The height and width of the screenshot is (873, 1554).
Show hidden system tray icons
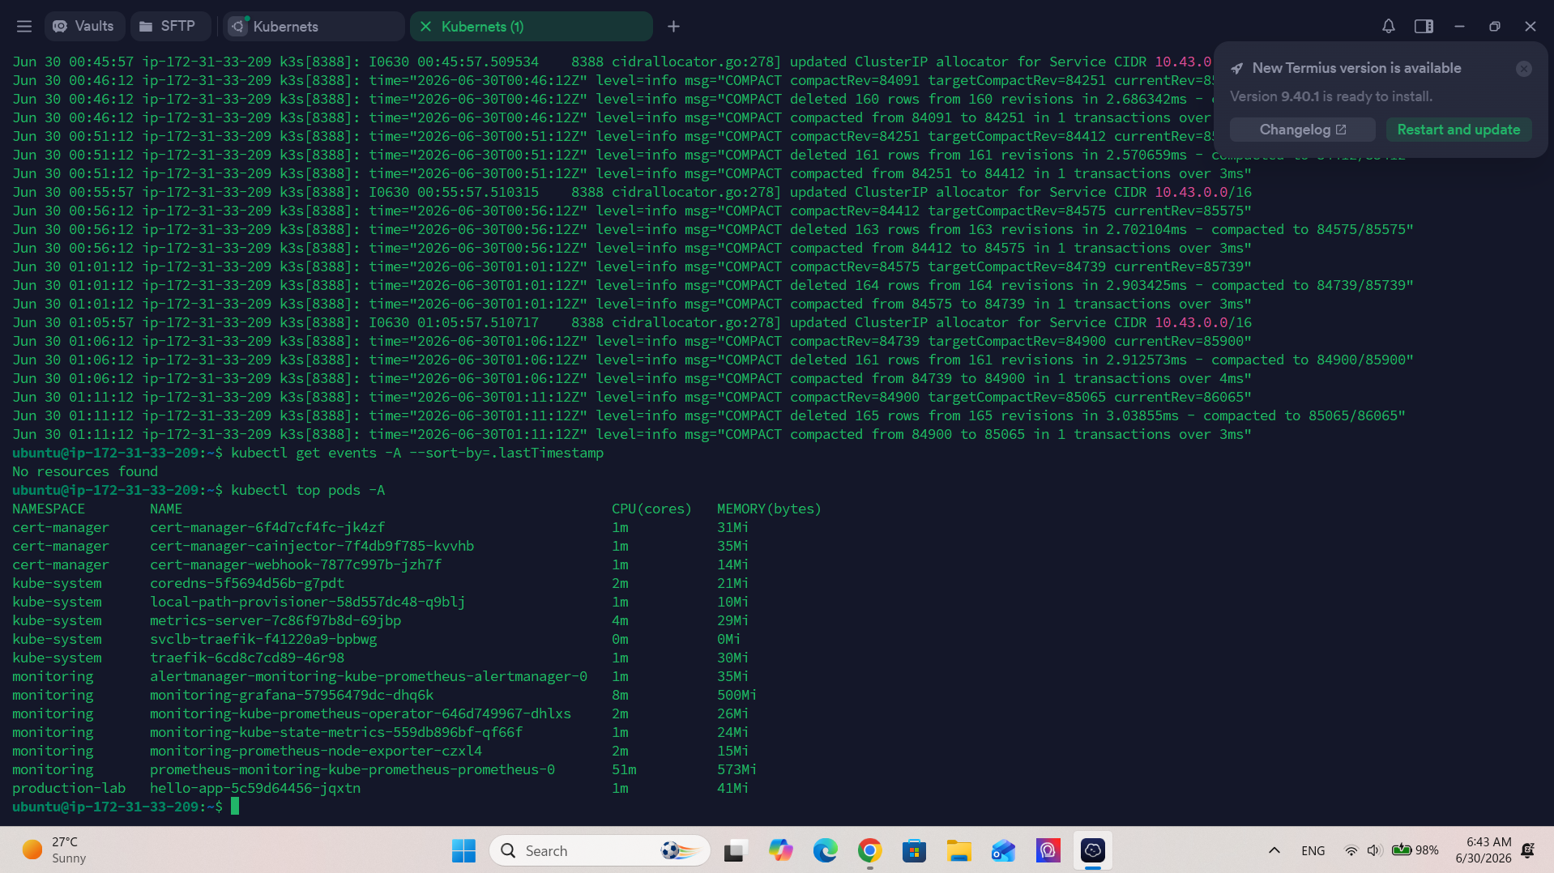click(1274, 850)
